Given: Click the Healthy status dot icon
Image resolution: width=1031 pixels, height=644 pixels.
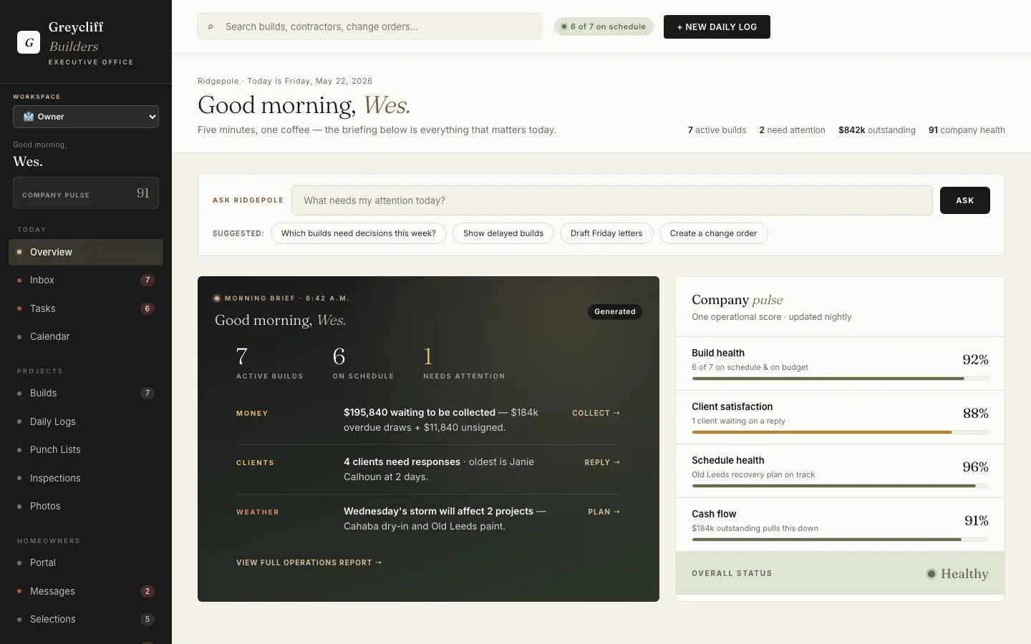Looking at the screenshot, I should 931,574.
